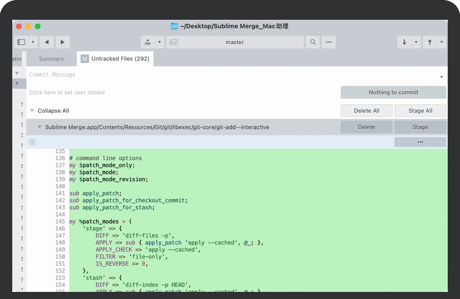The width and height of the screenshot is (460, 299).
Task: Navigate back with the left arrow
Action: [46, 42]
